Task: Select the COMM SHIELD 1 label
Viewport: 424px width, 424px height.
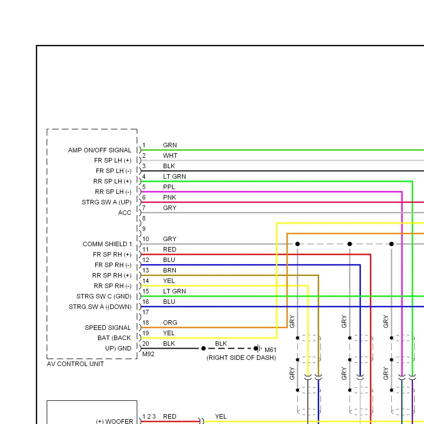Action: click(x=107, y=244)
